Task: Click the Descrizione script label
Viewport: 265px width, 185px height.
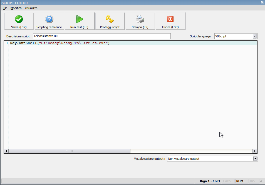Action: (x=19, y=36)
